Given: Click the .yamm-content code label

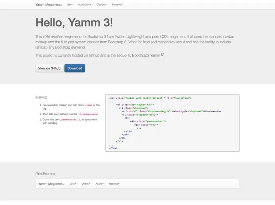Looking at the screenshot, I should pyautogui.click(x=69, y=120).
